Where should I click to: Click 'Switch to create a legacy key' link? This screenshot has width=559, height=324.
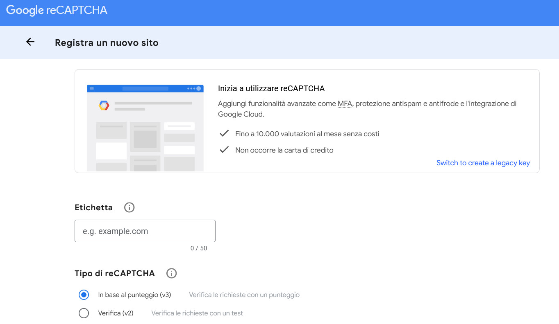tap(483, 163)
